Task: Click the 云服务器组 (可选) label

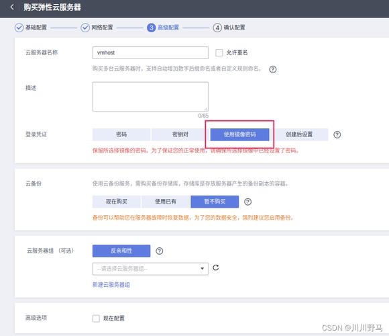Action: pos(50,251)
